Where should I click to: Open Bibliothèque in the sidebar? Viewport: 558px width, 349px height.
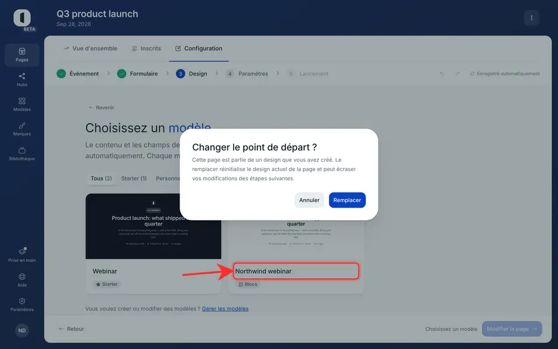[x=22, y=154]
